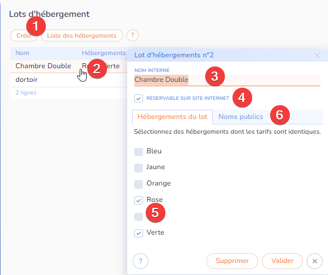Open help icon beside Liste des hébergements
The image size is (328, 275).
[x=133, y=35]
